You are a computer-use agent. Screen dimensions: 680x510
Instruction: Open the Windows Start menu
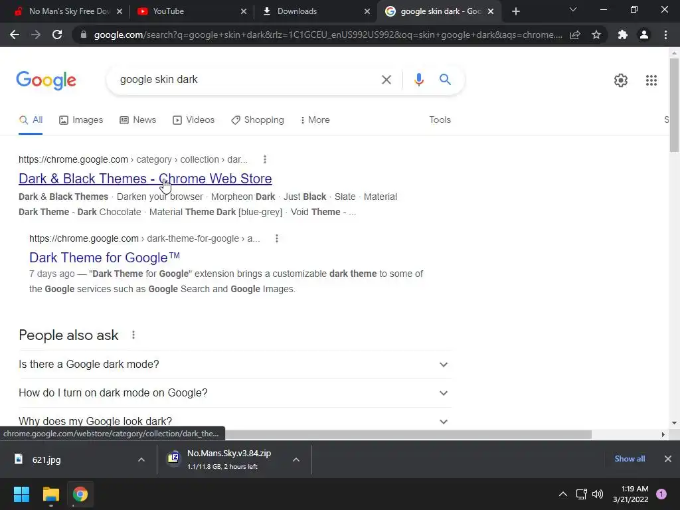21,494
